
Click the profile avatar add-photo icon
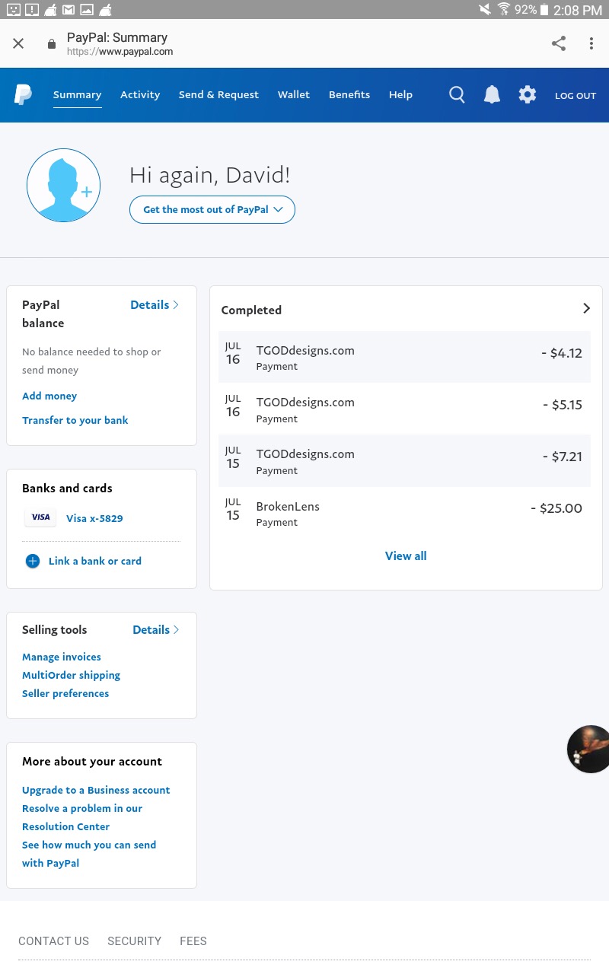click(63, 186)
